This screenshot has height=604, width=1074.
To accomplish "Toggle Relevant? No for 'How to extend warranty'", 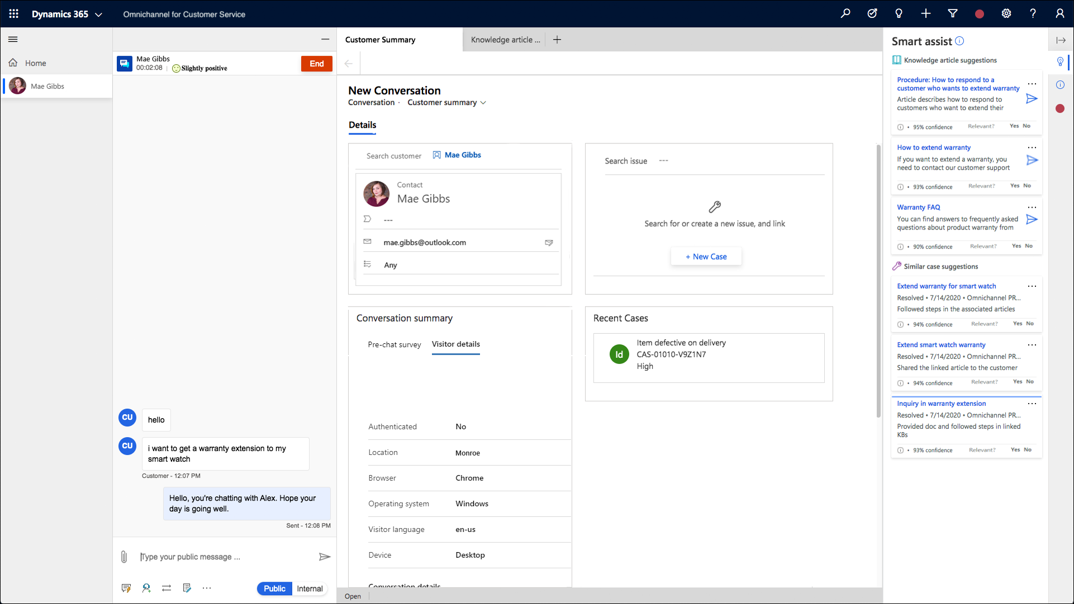I will 1028,186.
